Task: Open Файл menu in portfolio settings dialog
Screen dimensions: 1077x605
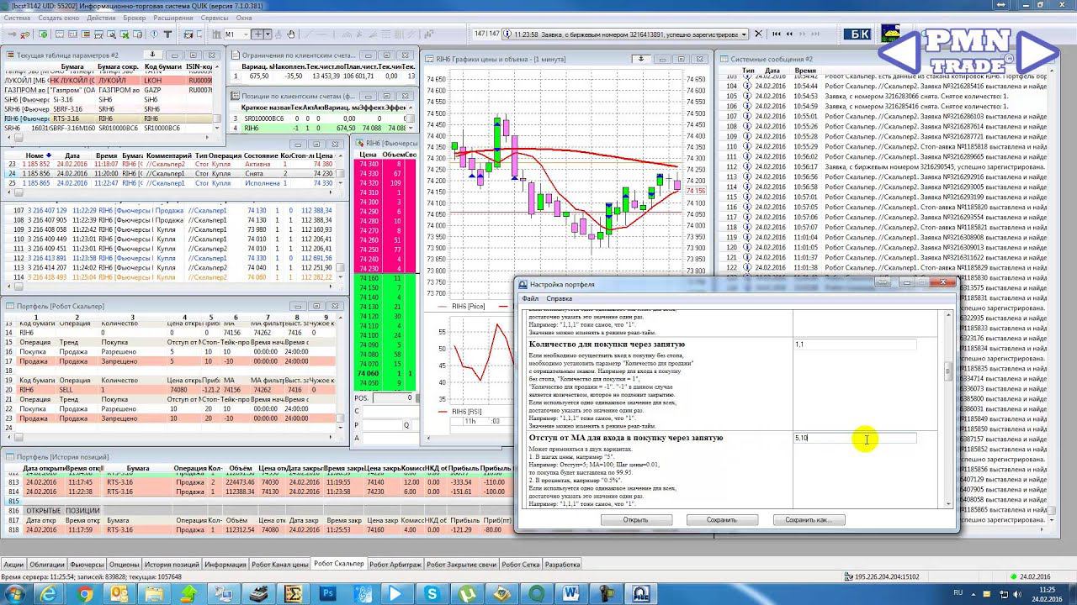Action: click(530, 298)
